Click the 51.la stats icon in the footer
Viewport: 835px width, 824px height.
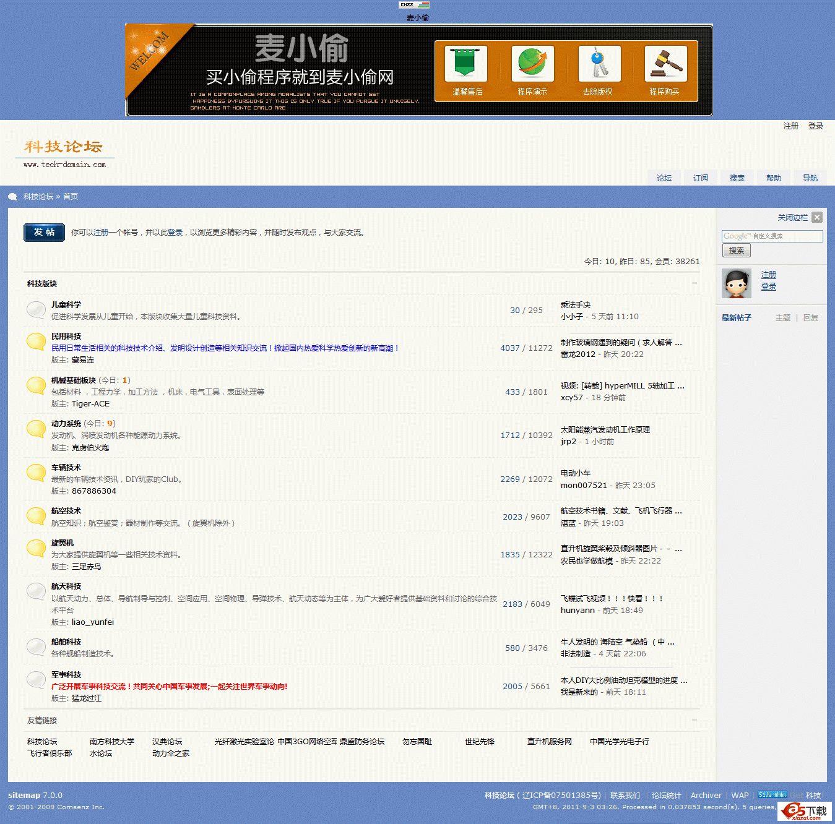(772, 794)
